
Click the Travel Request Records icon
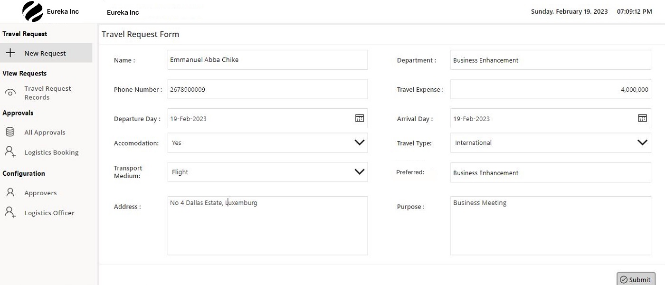[10, 92]
